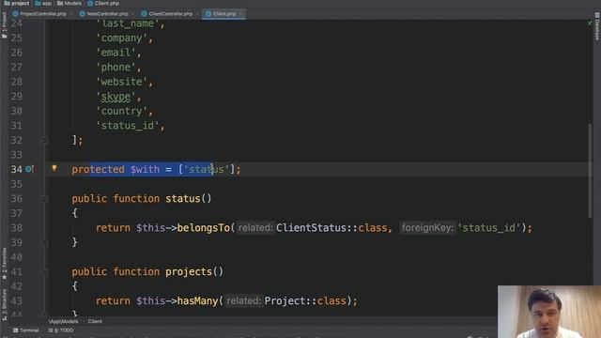Click 'project' in the navigation bar

21,3
